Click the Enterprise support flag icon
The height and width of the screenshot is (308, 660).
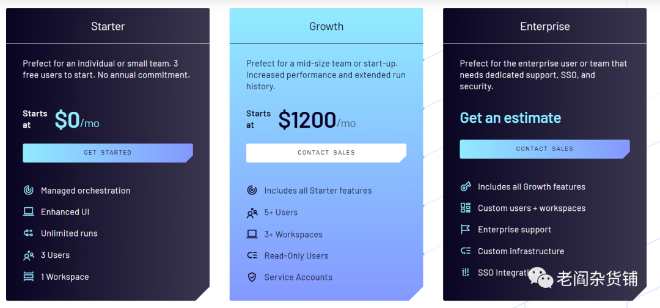click(x=466, y=229)
